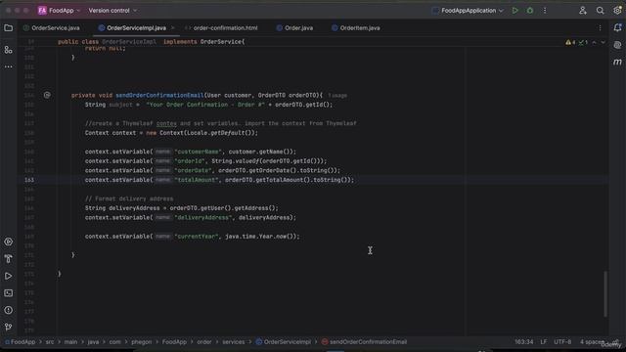Screen dimensions: 626x352
Task: Click the main breadcrumb
Action: (70, 341)
